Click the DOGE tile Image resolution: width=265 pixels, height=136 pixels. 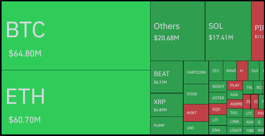(x=196, y=94)
